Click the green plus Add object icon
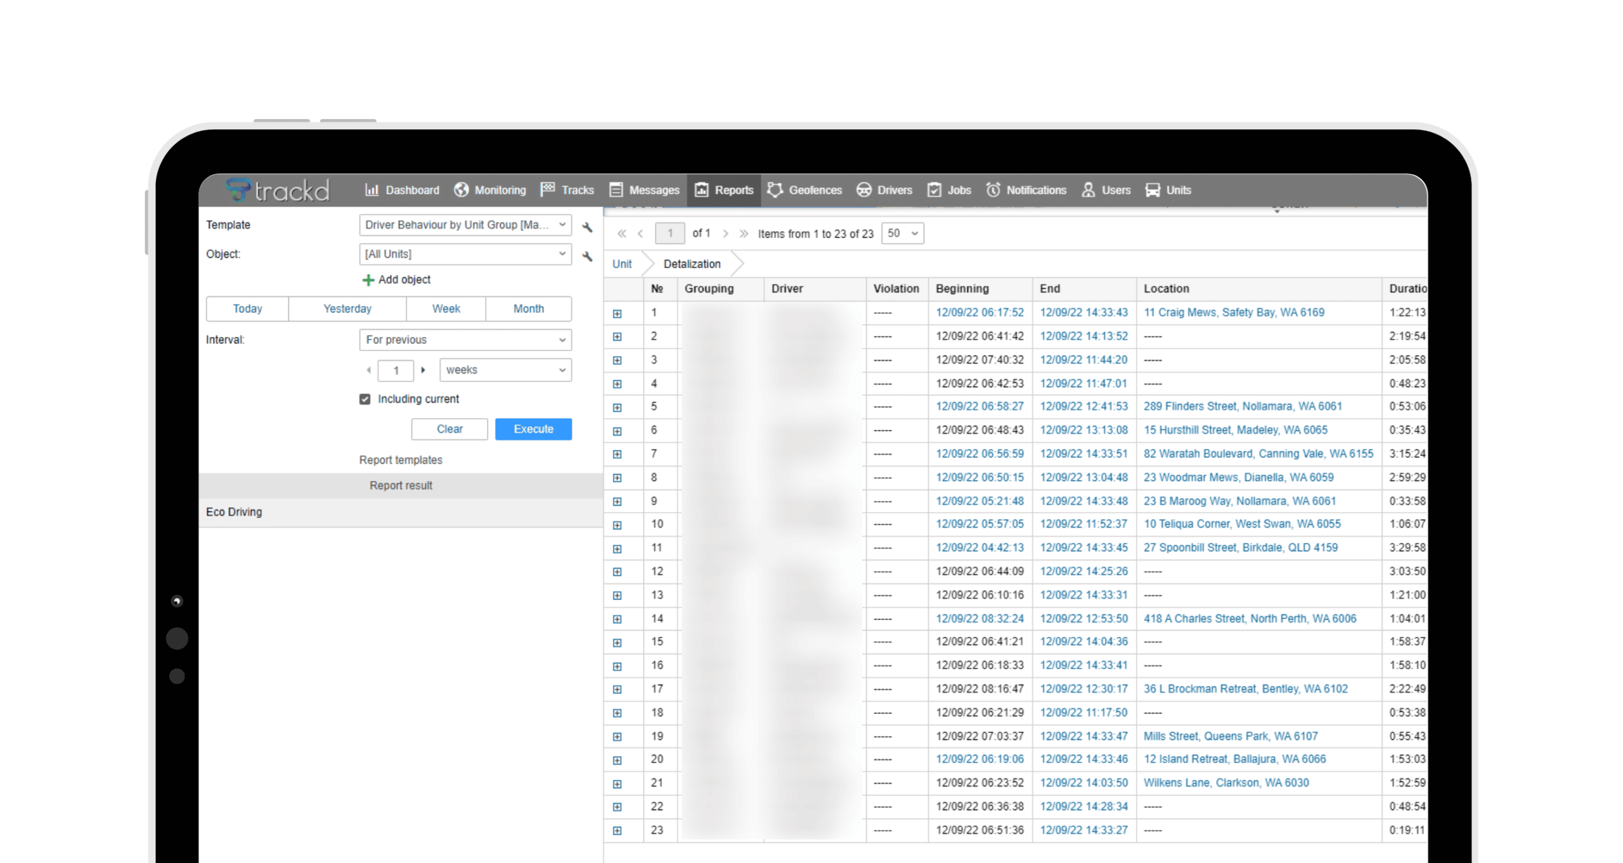The width and height of the screenshot is (1623, 863). coord(368,280)
